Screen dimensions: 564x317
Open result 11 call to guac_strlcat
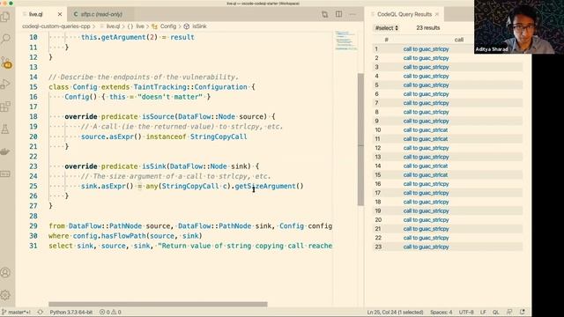coord(426,139)
